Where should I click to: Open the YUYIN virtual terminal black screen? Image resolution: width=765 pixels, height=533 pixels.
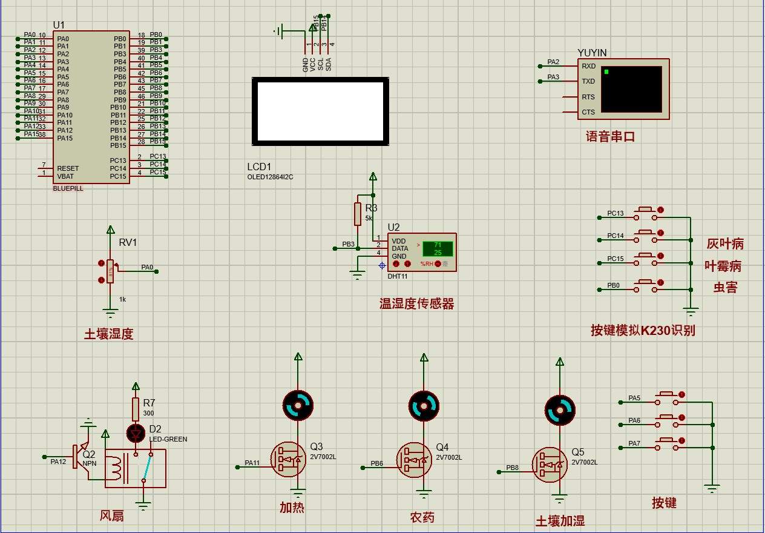632,89
